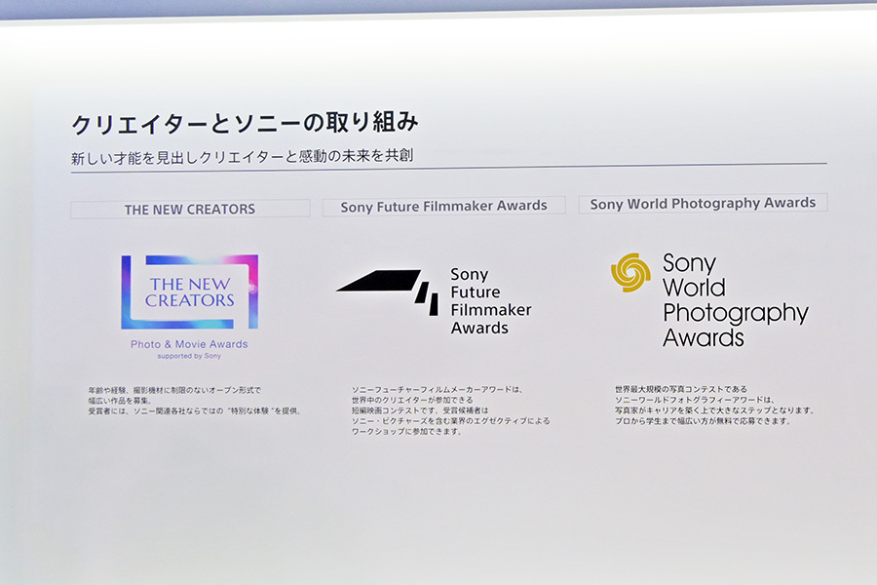Click the Photo & Movie Awards caption

click(189, 344)
